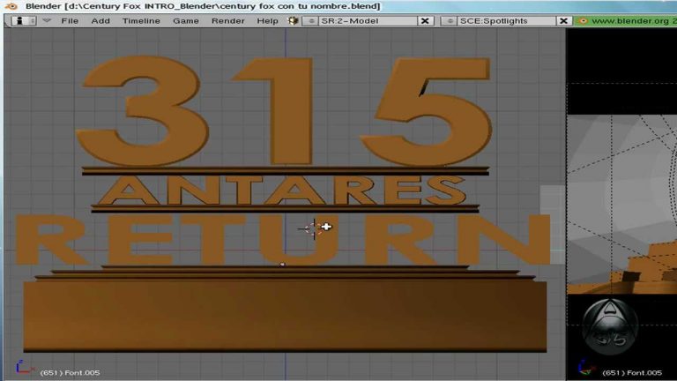The width and height of the screenshot is (677, 381).
Task: Click the right viewport (651) Font.005 label
Action: pos(632,372)
